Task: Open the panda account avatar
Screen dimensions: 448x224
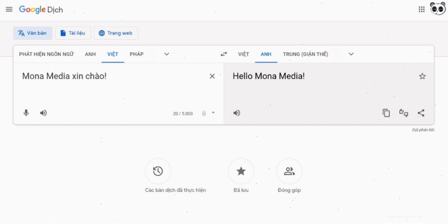Action: coord(438,9)
